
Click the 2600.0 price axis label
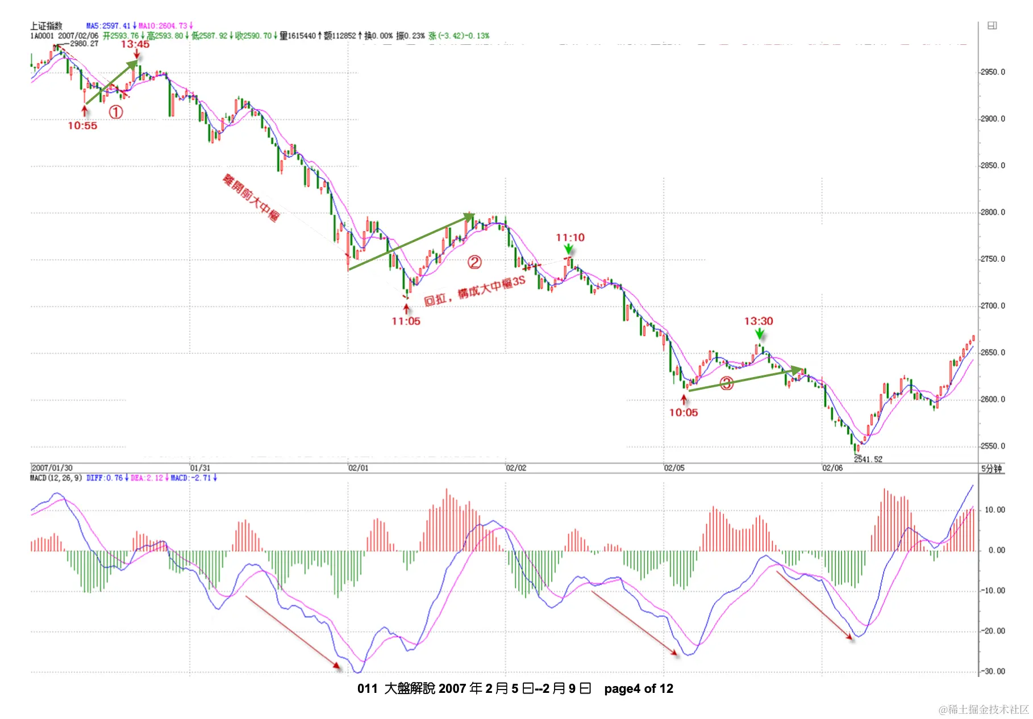point(993,399)
